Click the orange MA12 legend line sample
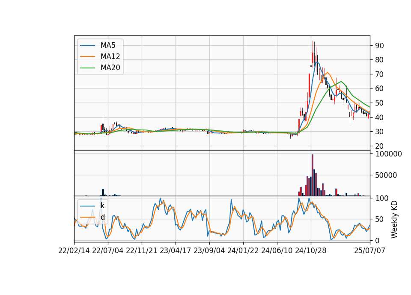This screenshot has height=295, width=411. tap(87, 56)
